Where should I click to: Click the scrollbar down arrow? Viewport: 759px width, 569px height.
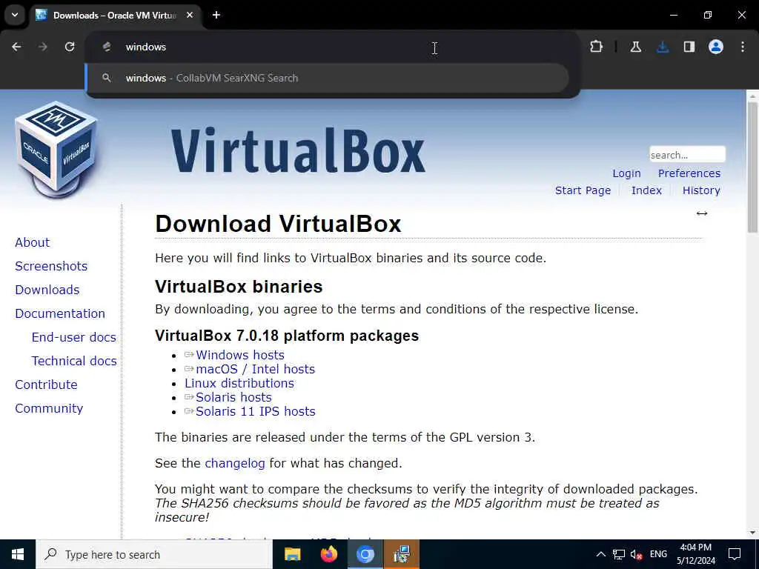coord(752,533)
